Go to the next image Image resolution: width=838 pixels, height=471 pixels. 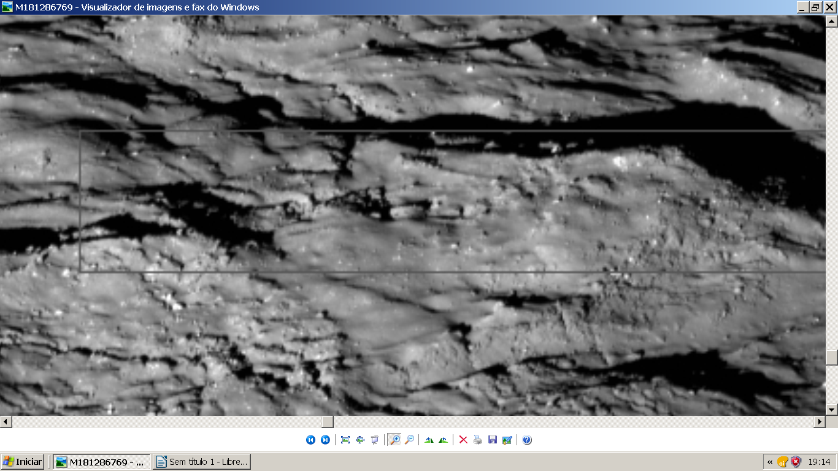325,440
